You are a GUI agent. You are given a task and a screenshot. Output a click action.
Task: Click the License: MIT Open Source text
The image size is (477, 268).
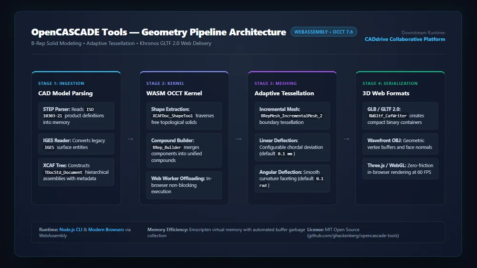(333, 229)
